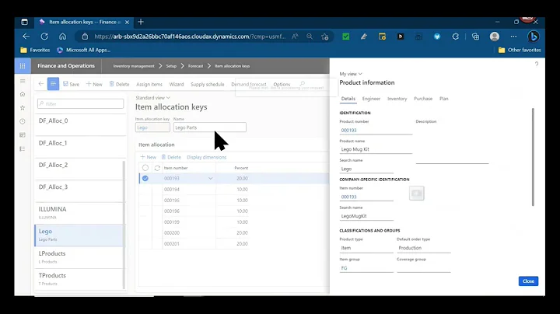
Task: Refresh the item allocation grid icon
Action: pyautogui.click(x=157, y=168)
